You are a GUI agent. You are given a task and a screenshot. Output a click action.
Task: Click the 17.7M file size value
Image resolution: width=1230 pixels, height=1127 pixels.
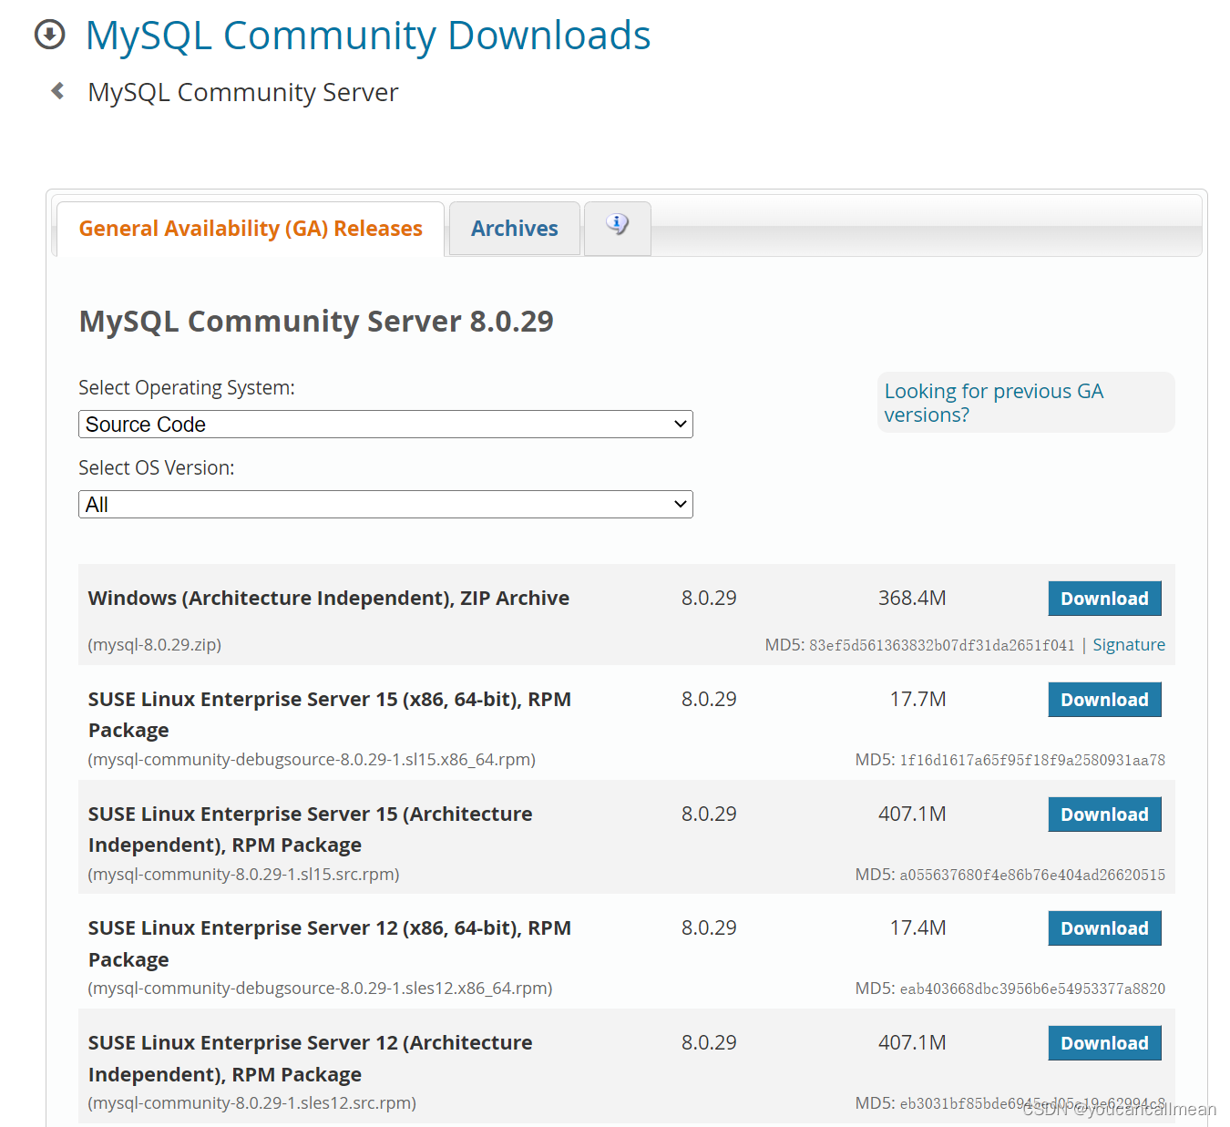pos(917,700)
